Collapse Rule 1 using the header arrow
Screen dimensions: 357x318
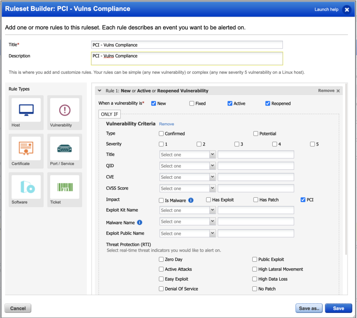[x=99, y=91]
